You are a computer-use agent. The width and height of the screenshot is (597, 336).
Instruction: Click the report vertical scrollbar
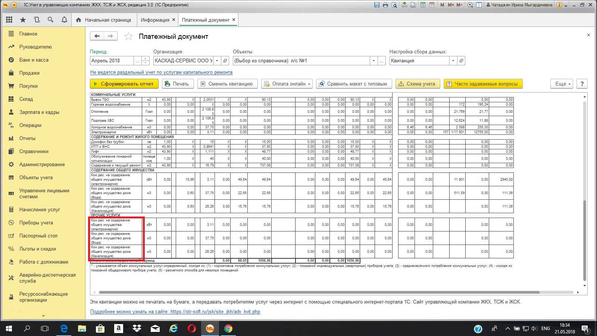point(584,241)
